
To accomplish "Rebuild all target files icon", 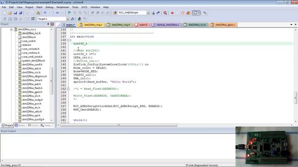I will point(15,19).
